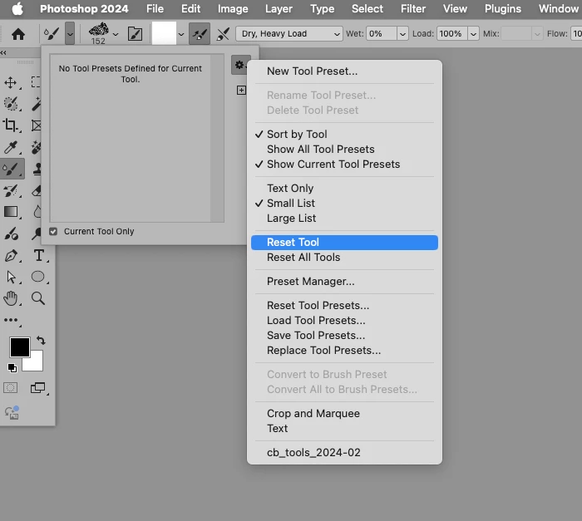Change the screen mode
The height and width of the screenshot is (521, 582).
click(x=37, y=388)
